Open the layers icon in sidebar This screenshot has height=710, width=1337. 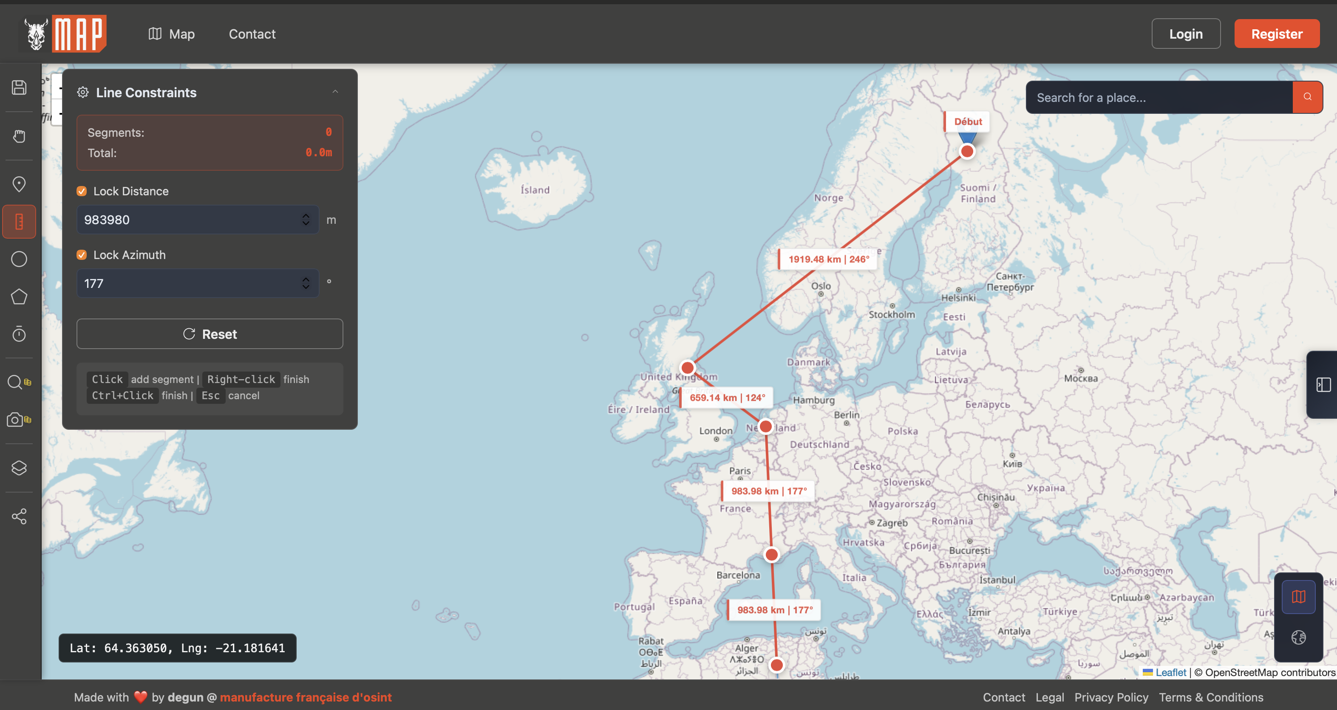(x=19, y=468)
